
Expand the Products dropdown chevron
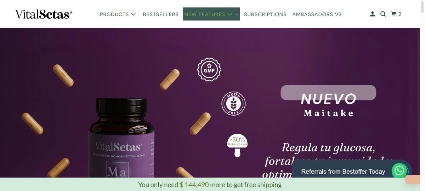click(x=133, y=14)
